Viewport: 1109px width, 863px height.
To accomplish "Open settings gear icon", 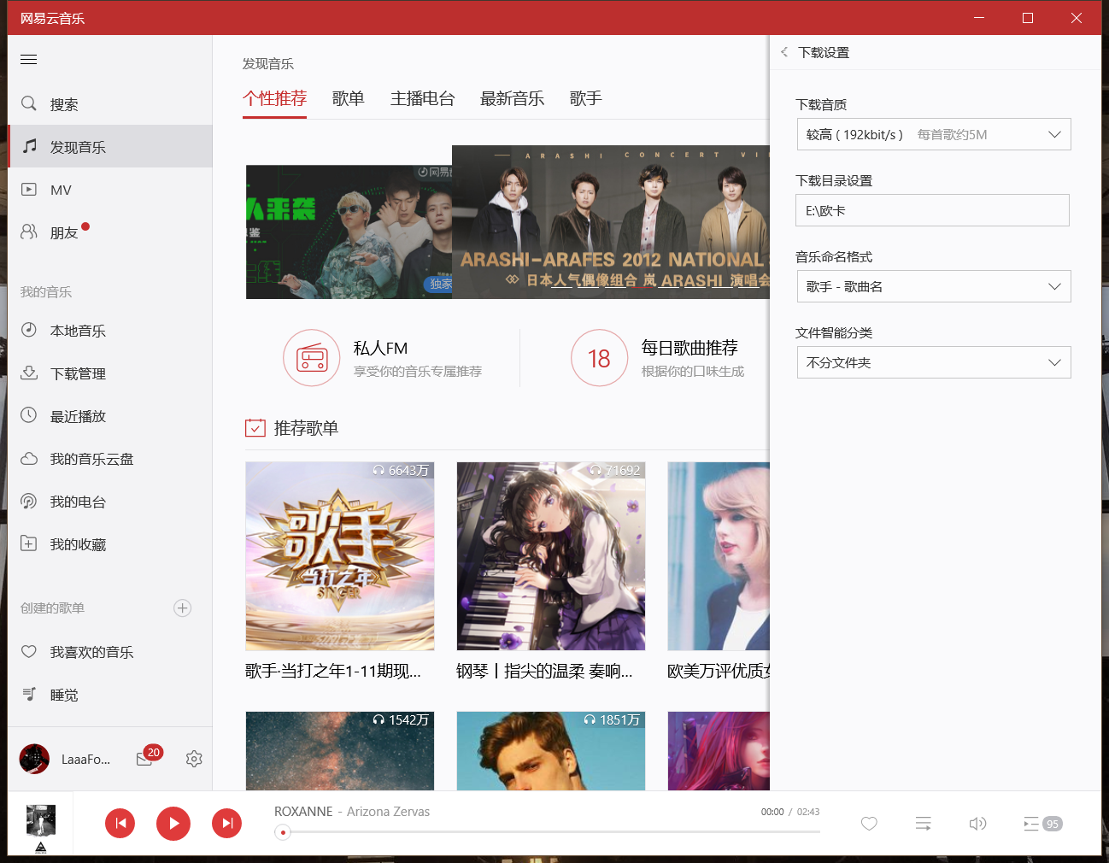I will tap(194, 759).
